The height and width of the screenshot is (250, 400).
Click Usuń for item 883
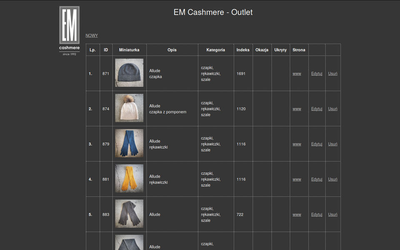332,215
